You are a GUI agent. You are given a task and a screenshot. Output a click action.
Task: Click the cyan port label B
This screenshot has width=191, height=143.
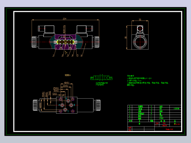[x=74, y=105]
